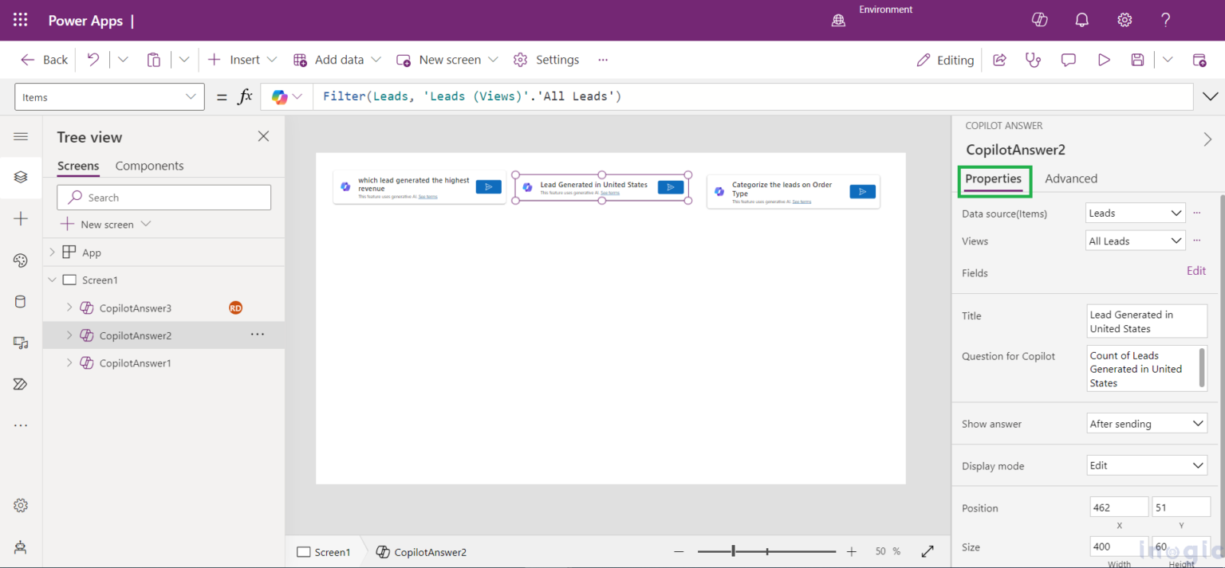Run the App checker stethoscope icon
Viewport: 1225px width, 568px height.
tap(1033, 59)
